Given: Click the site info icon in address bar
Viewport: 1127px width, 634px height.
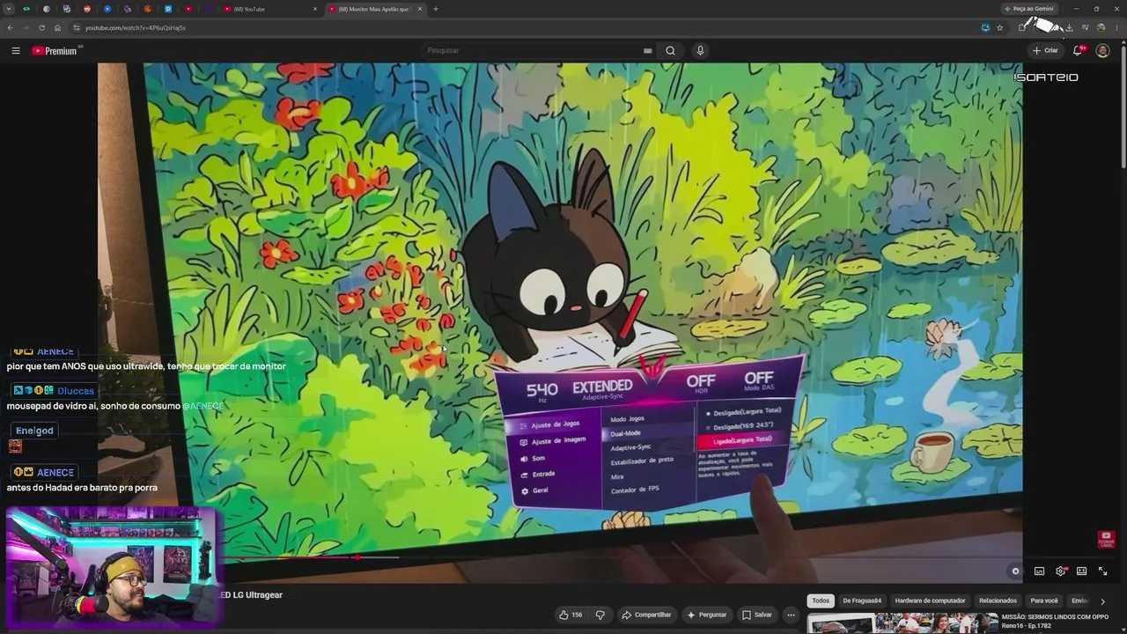Looking at the screenshot, I should pos(77,27).
